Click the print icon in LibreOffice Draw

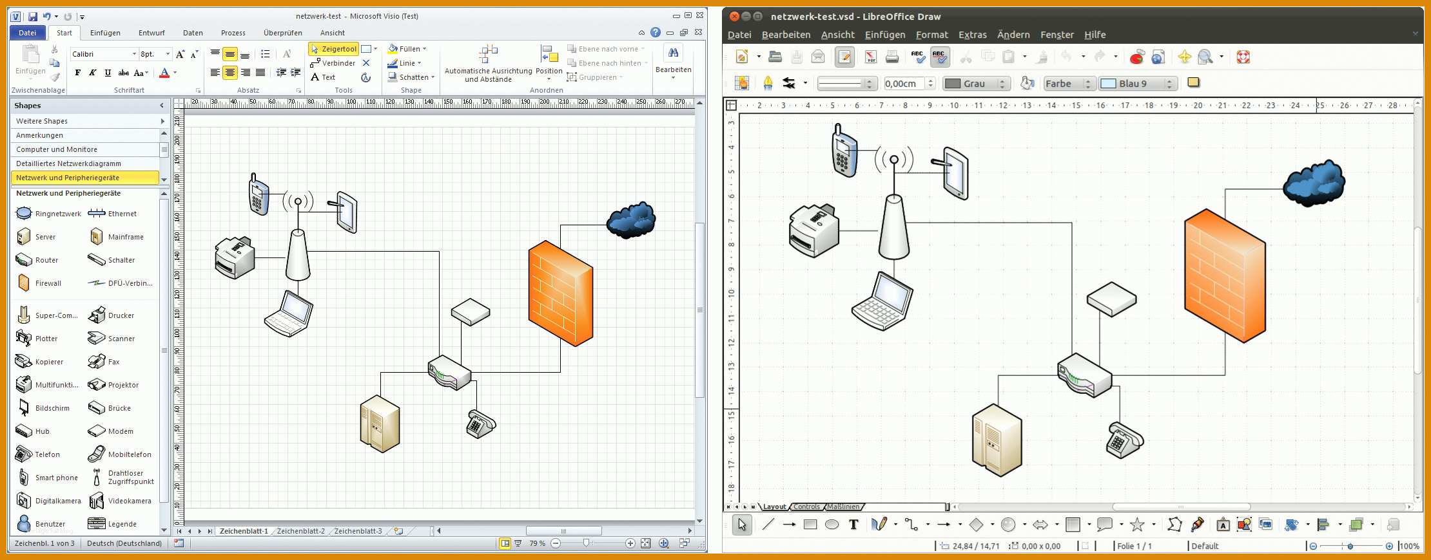(x=892, y=57)
